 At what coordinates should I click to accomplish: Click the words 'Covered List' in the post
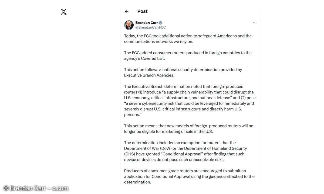click(x=153, y=58)
